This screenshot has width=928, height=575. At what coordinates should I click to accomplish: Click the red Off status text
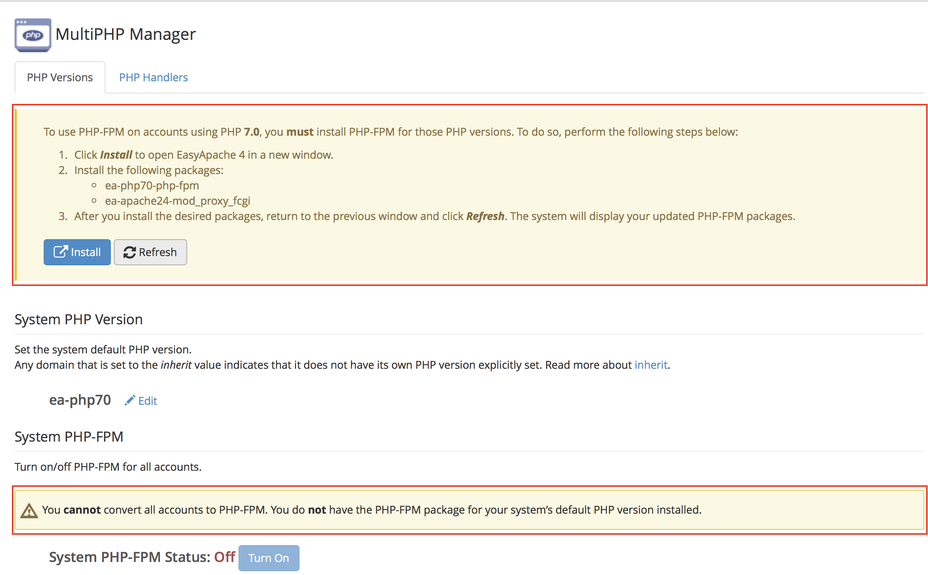click(x=224, y=557)
